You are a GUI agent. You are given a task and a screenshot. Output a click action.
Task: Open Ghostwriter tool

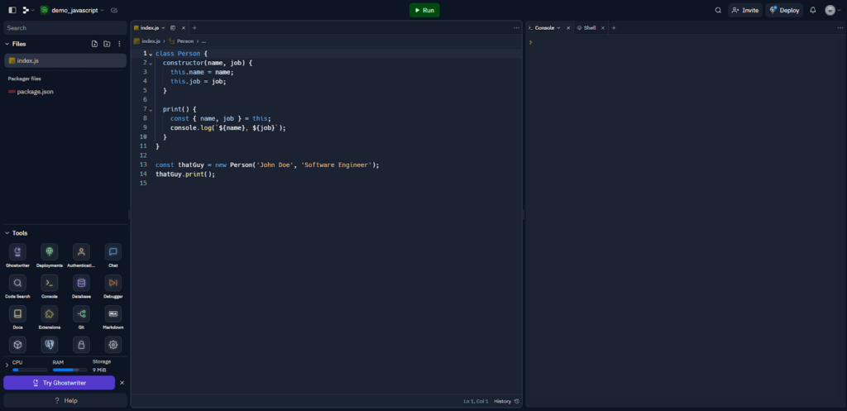click(x=18, y=251)
